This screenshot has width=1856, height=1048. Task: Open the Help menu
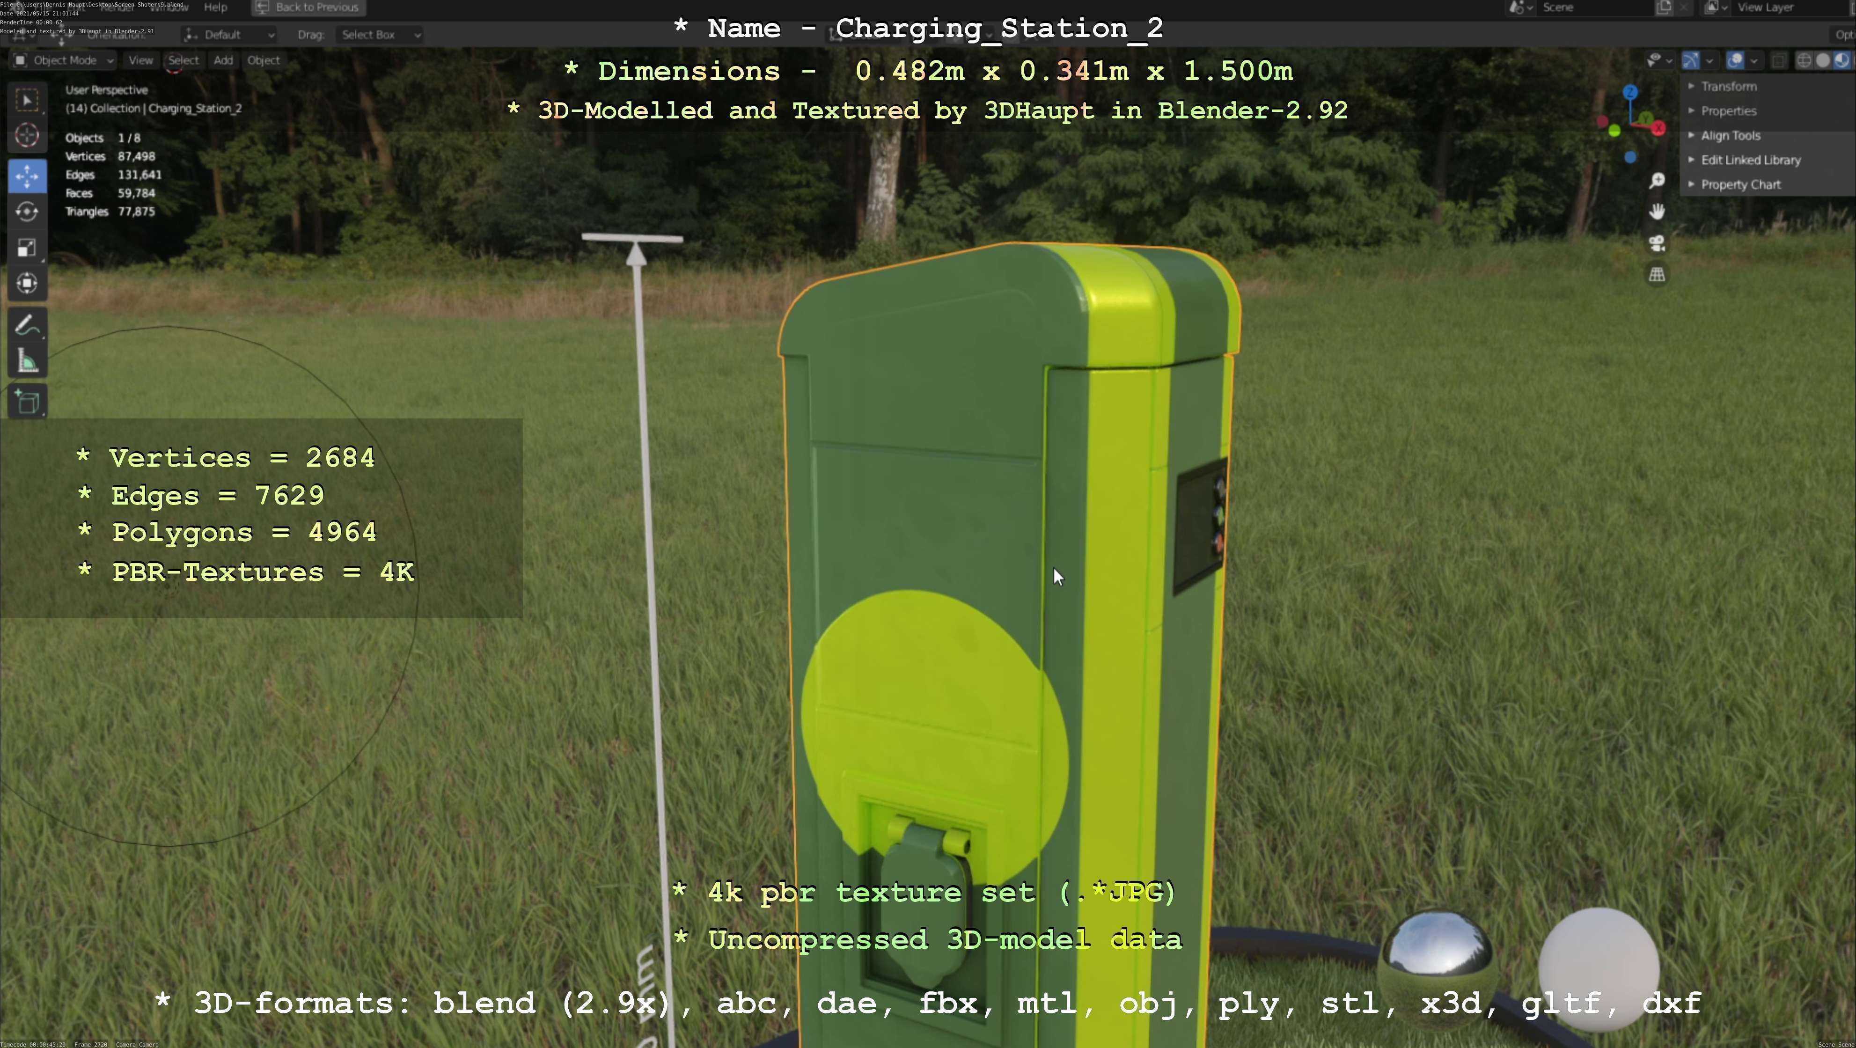pyautogui.click(x=215, y=7)
